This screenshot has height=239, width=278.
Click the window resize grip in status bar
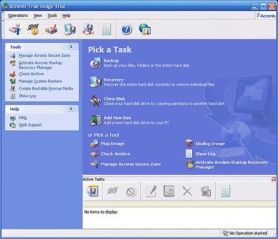coord(274,234)
